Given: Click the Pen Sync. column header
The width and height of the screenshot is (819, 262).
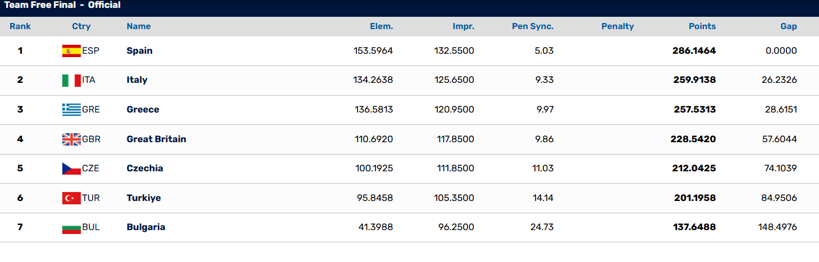Looking at the screenshot, I should (x=533, y=26).
